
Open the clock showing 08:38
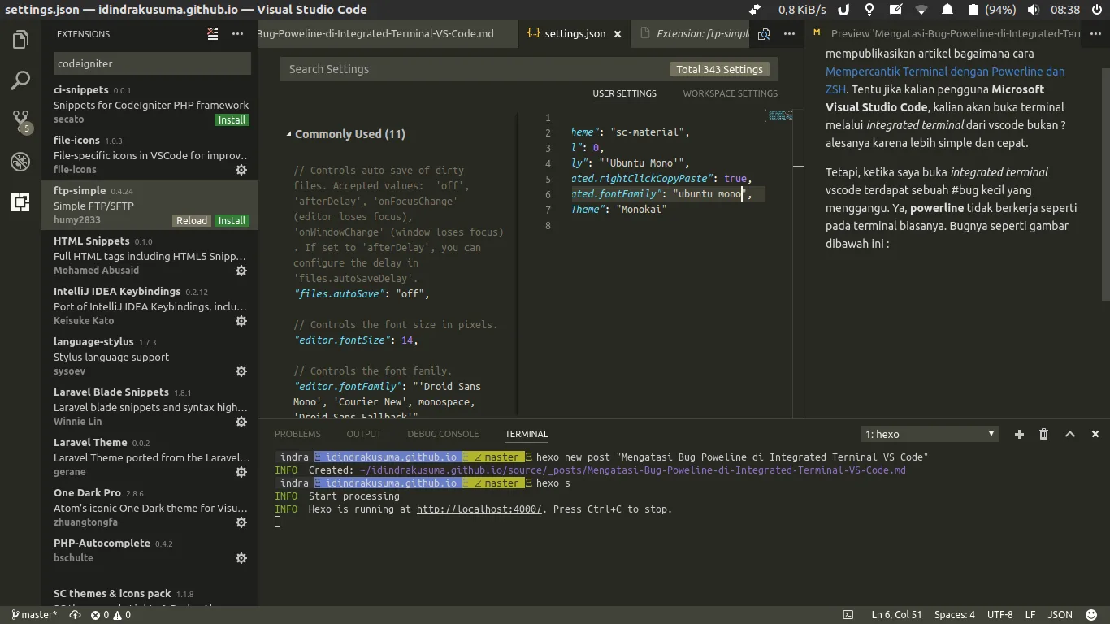click(x=1065, y=10)
